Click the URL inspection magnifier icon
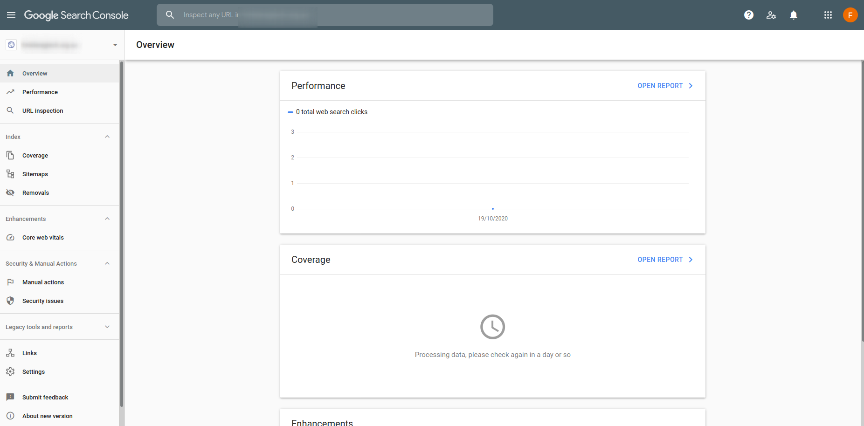The width and height of the screenshot is (864, 426). point(10,110)
